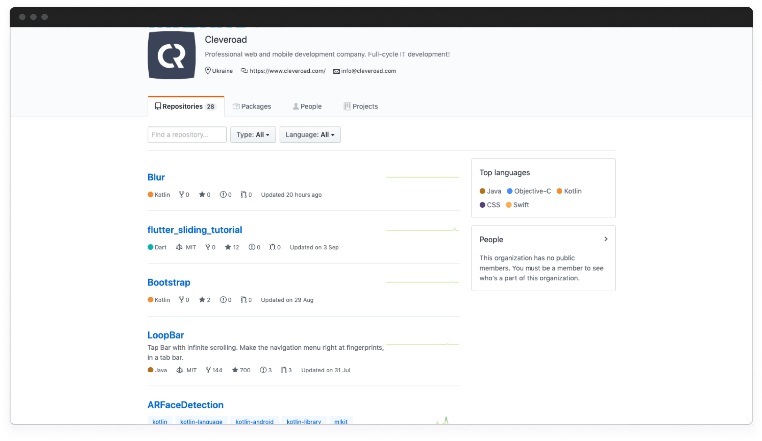Click the envelope mail icon
Image resolution: width=762 pixels, height=441 pixels.
click(336, 71)
